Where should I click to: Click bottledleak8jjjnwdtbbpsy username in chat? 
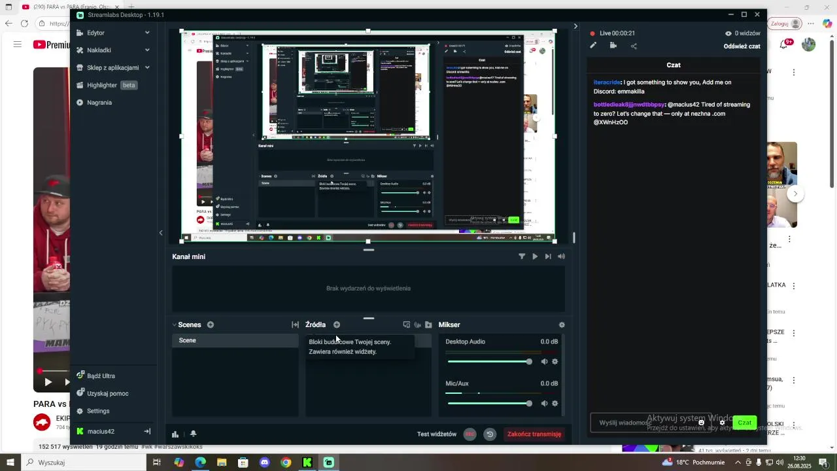[629, 105]
